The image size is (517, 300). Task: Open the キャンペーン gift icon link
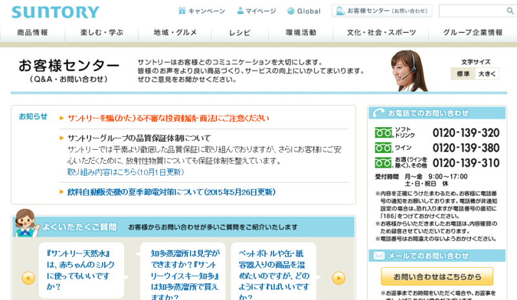(182, 11)
